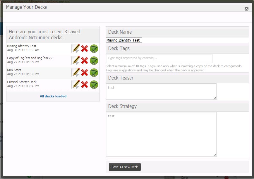Click the 'Select a maximum of 10 tags' help text
The width and height of the screenshot is (254, 179).
point(174,68)
